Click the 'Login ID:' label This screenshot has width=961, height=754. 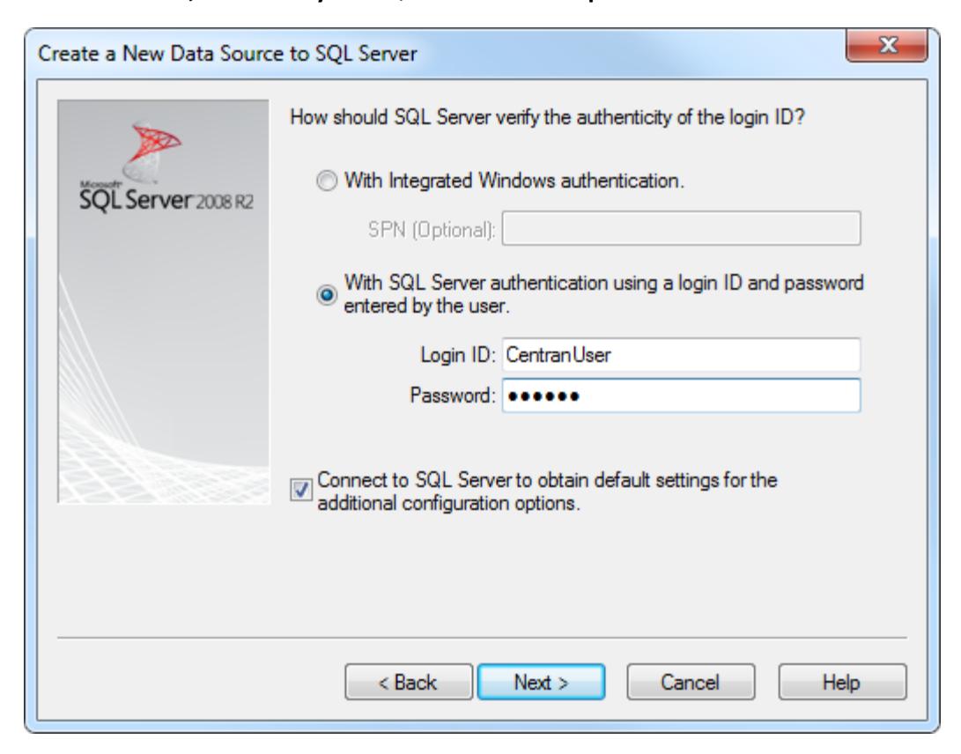[x=458, y=355]
